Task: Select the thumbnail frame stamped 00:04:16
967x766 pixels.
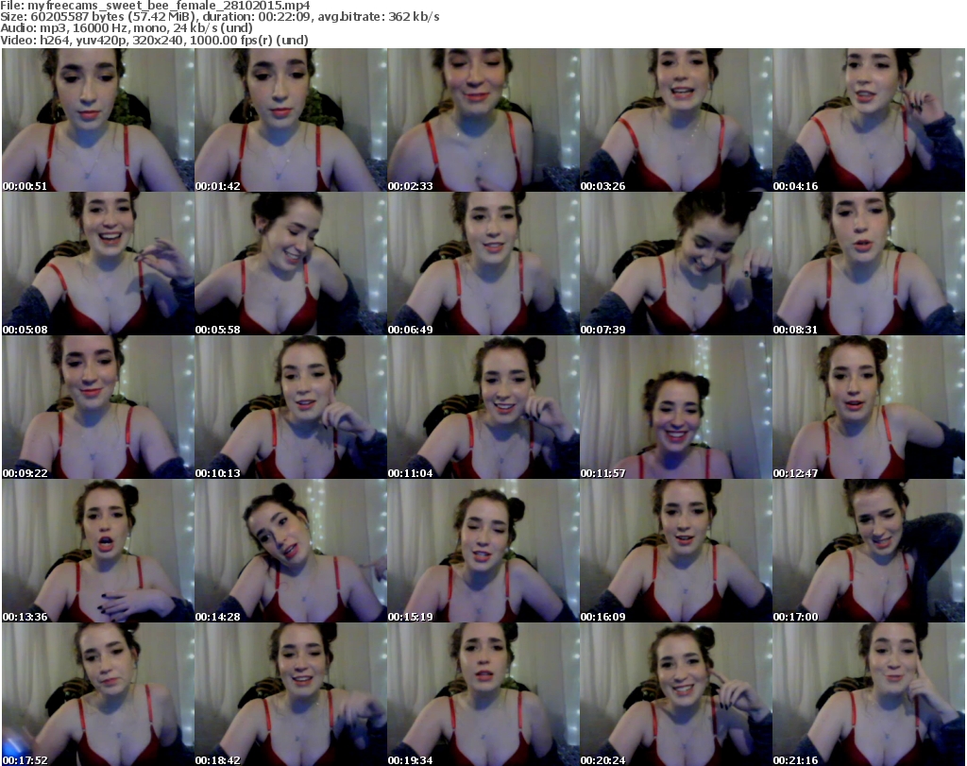Action: tap(869, 120)
